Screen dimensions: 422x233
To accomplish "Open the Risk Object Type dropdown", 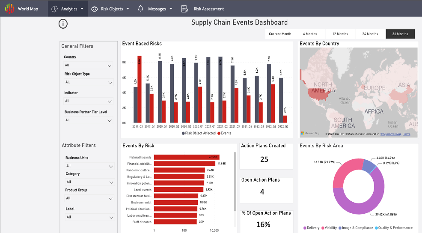I will coord(88,82).
